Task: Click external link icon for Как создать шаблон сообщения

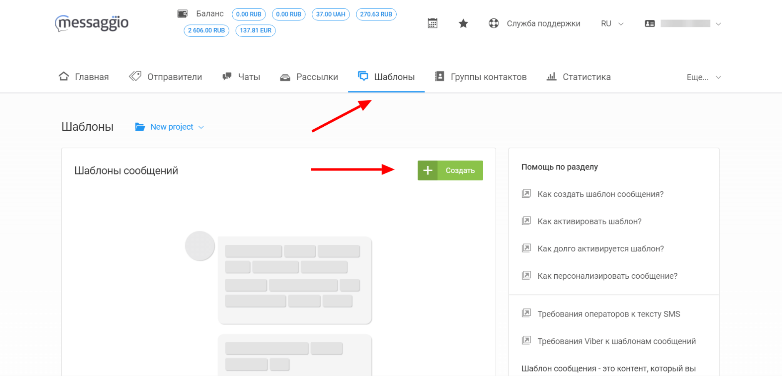Action: (526, 194)
